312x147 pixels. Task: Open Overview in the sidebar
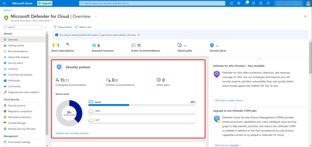click(x=23, y=40)
